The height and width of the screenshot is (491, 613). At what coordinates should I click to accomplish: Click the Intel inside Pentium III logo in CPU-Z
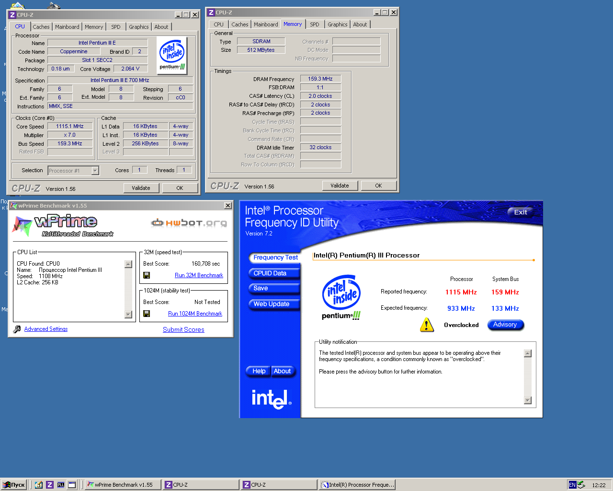172,55
